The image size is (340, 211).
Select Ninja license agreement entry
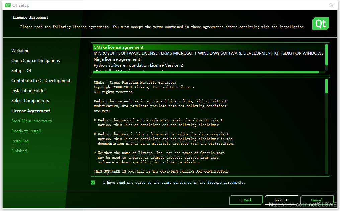coord(209,59)
